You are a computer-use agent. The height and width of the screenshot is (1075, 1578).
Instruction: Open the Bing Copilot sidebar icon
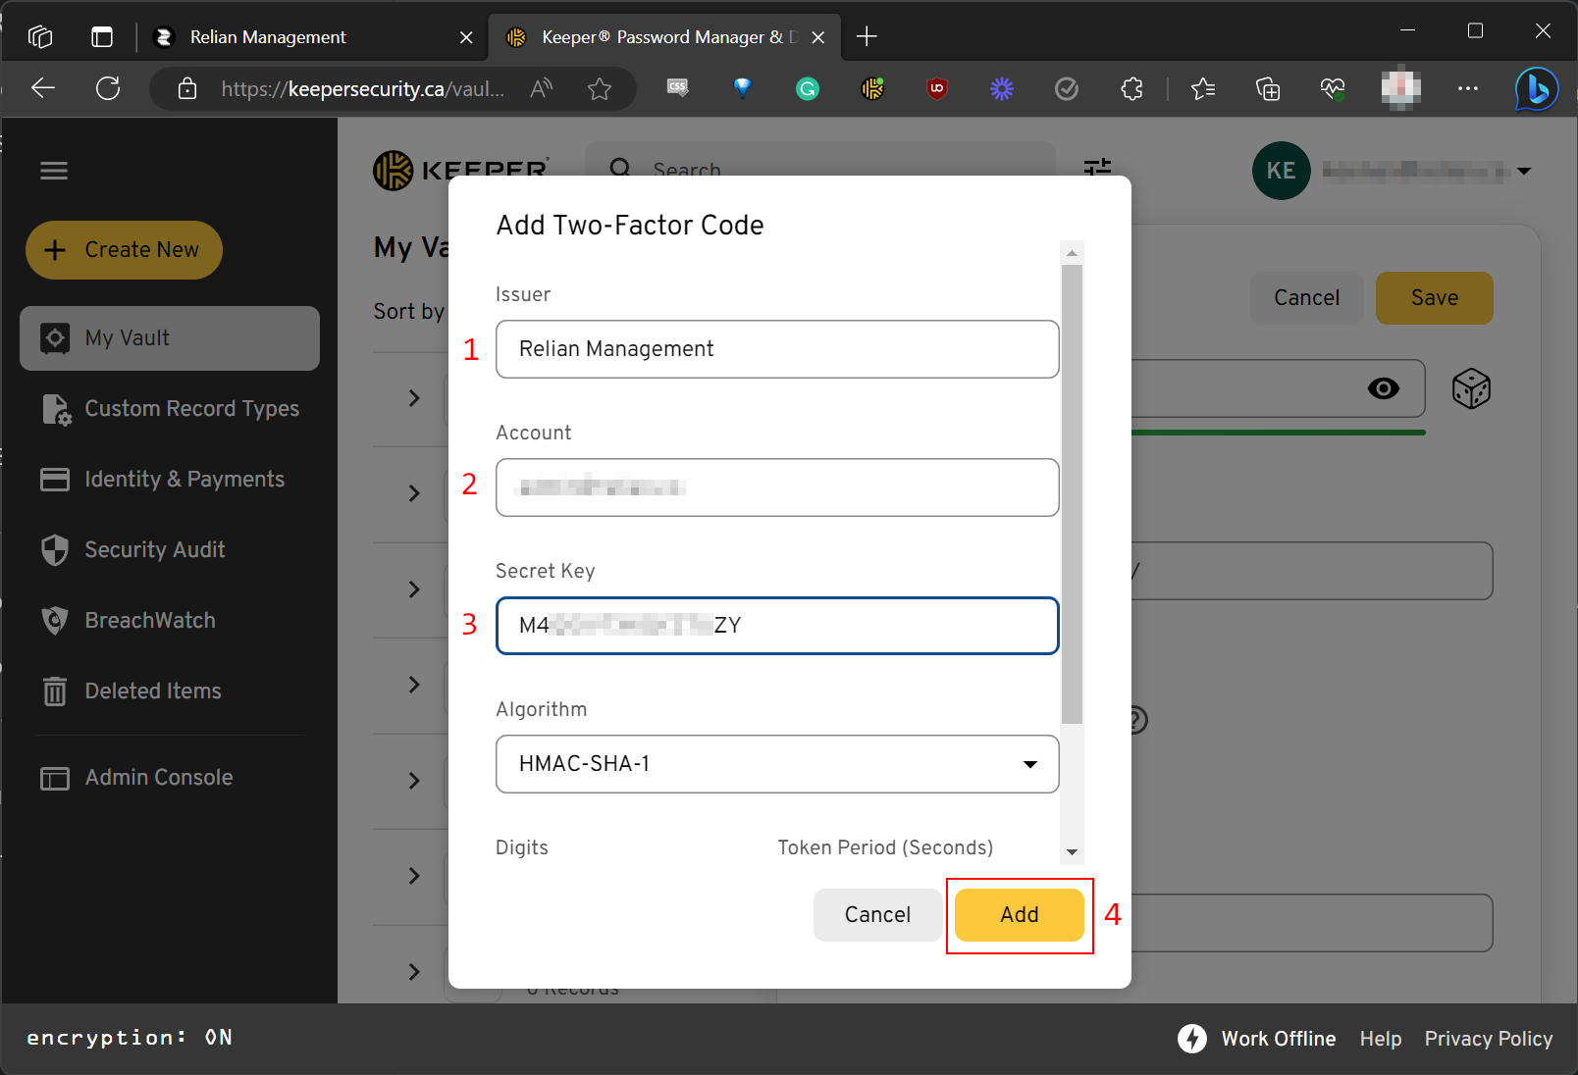coord(1537,89)
